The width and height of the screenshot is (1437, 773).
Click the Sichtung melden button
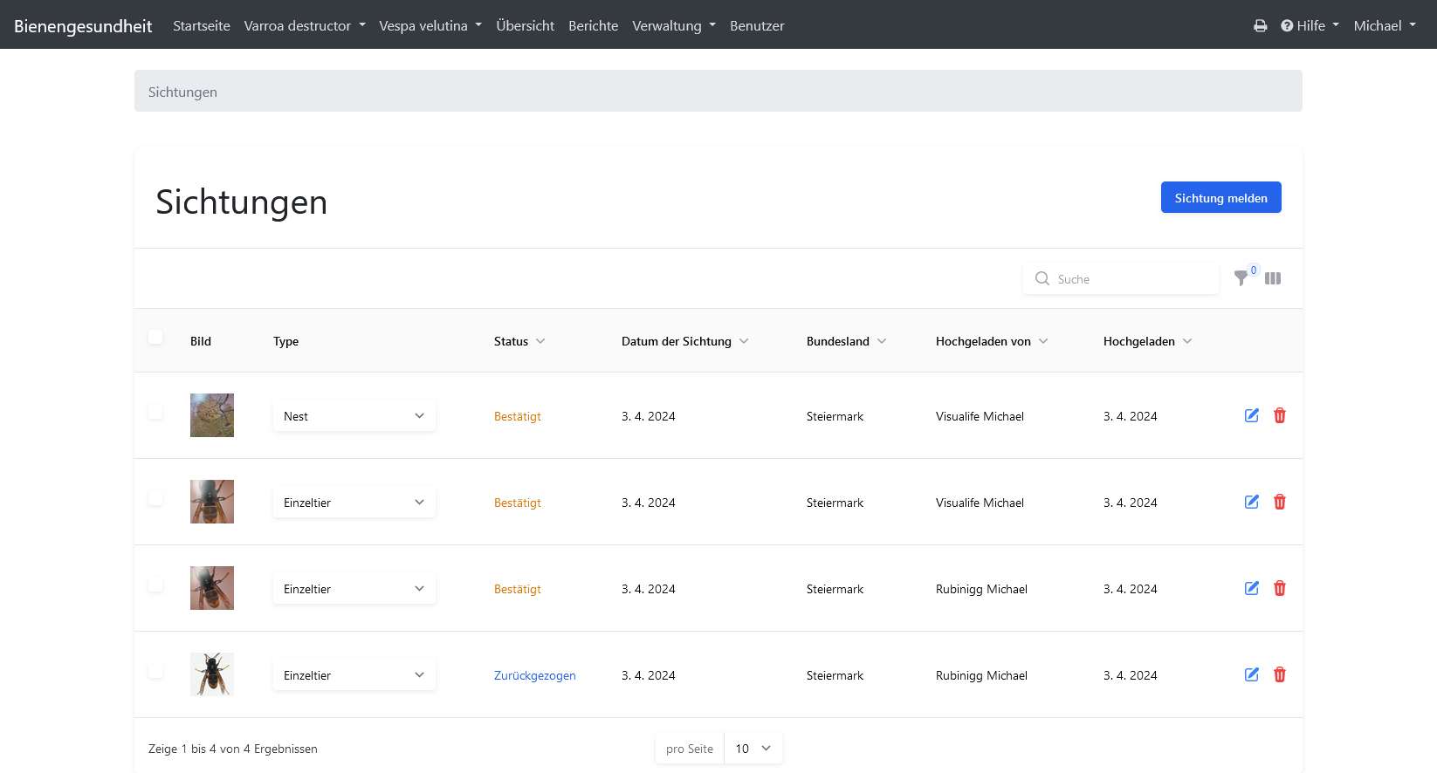[x=1220, y=198]
